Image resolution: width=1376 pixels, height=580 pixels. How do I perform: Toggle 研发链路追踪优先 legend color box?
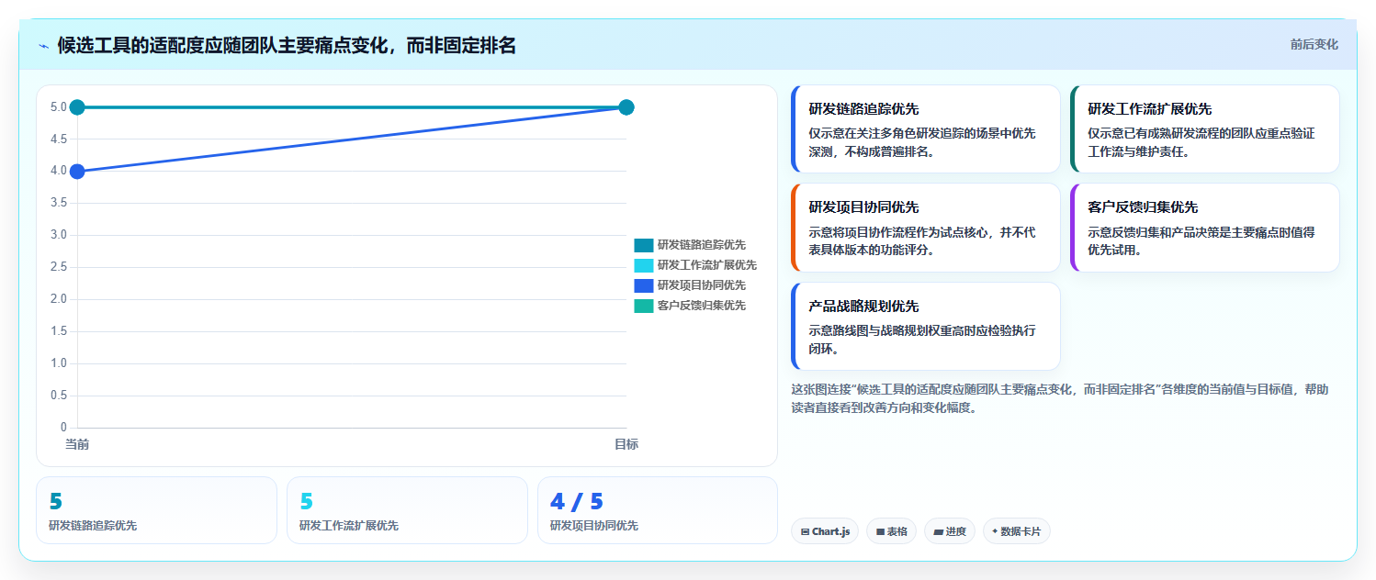coord(643,245)
